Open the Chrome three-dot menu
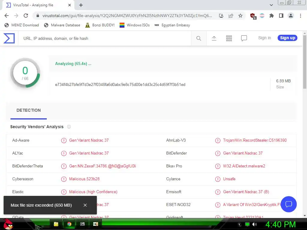The width and height of the screenshot is (307, 230). click(x=300, y=16)
